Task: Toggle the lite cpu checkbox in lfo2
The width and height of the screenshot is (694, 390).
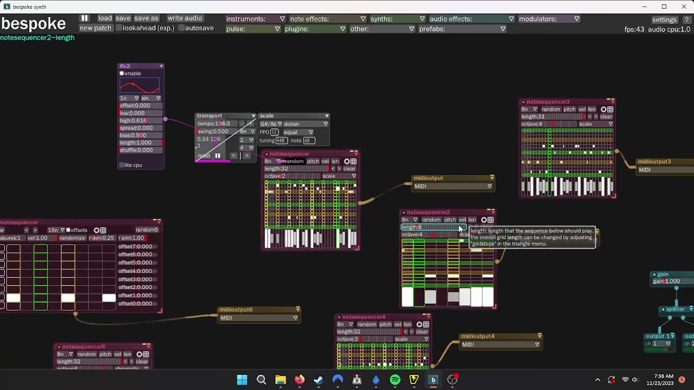Action: 122,165
